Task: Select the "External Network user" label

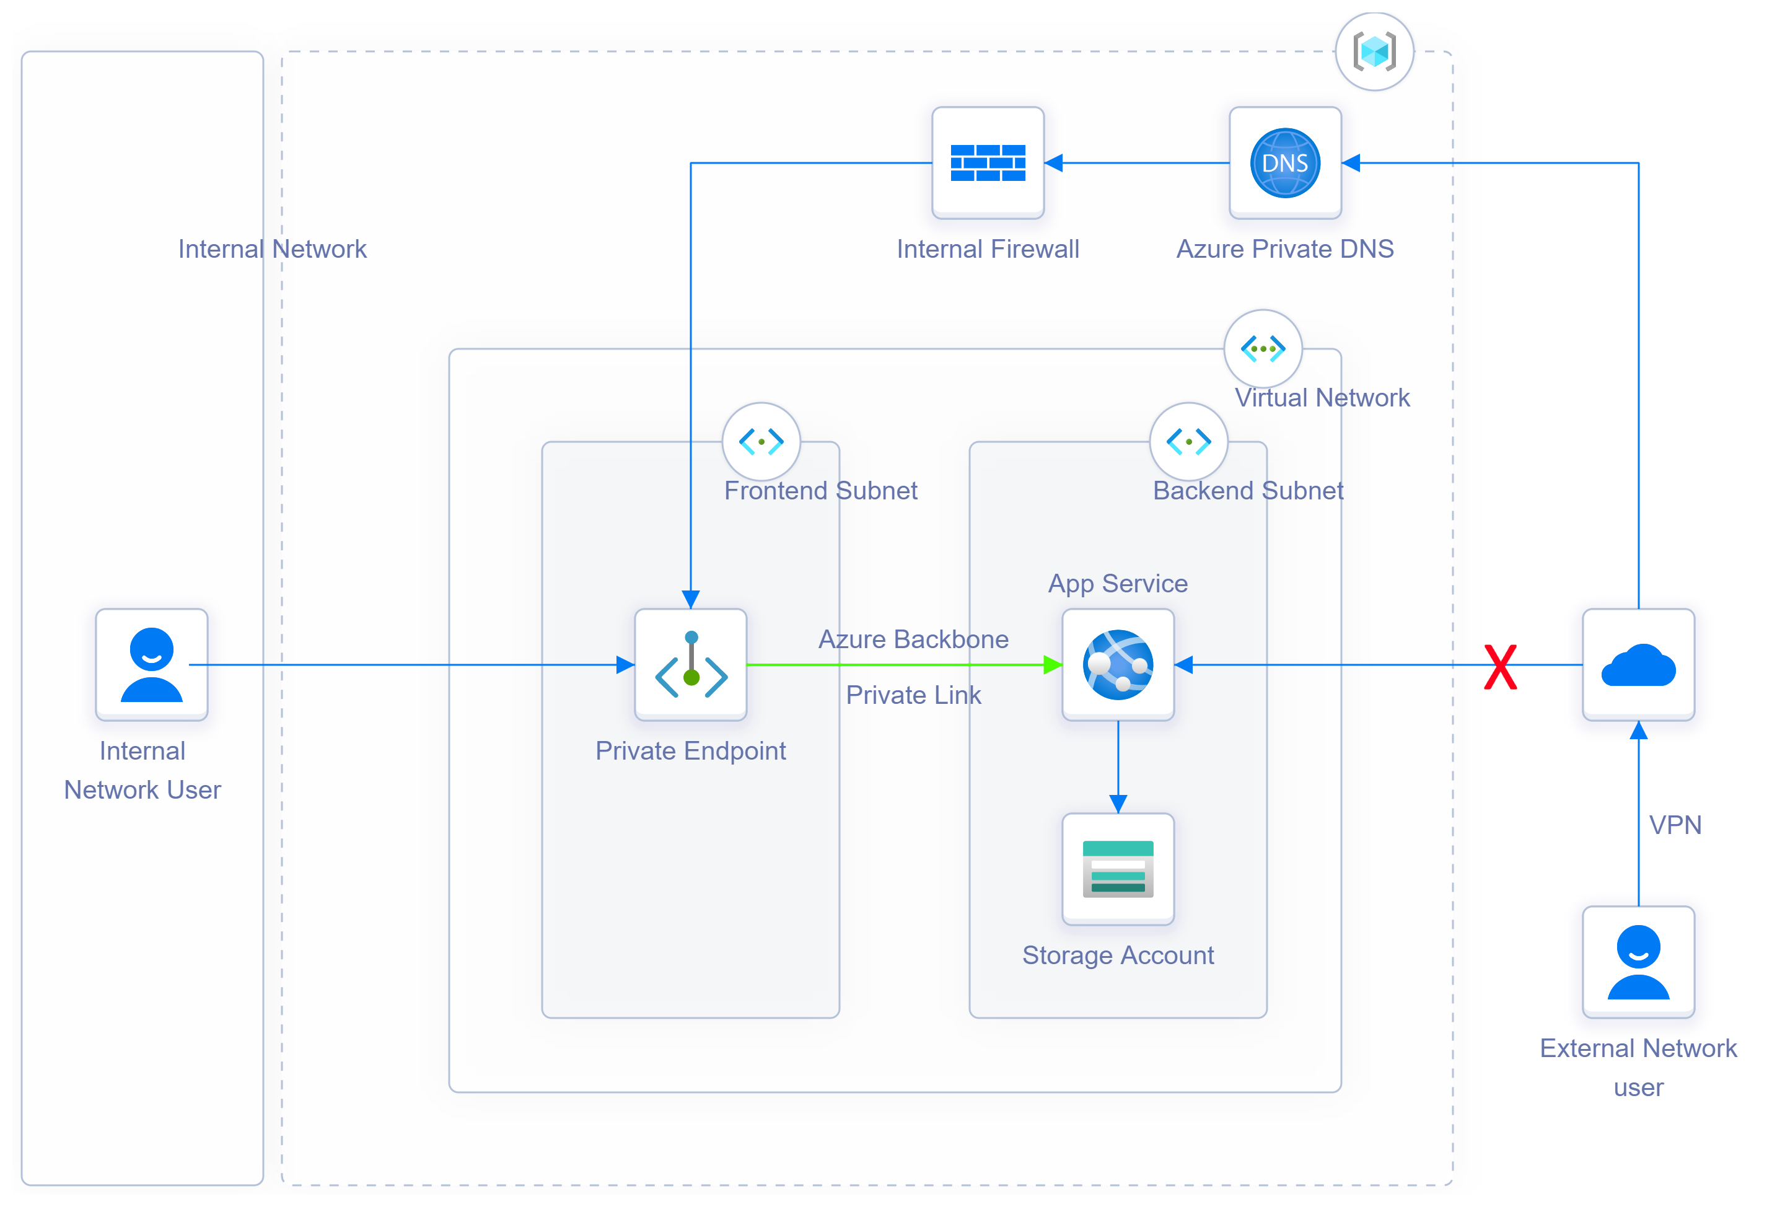Action: click(x=1638, y=1068)
